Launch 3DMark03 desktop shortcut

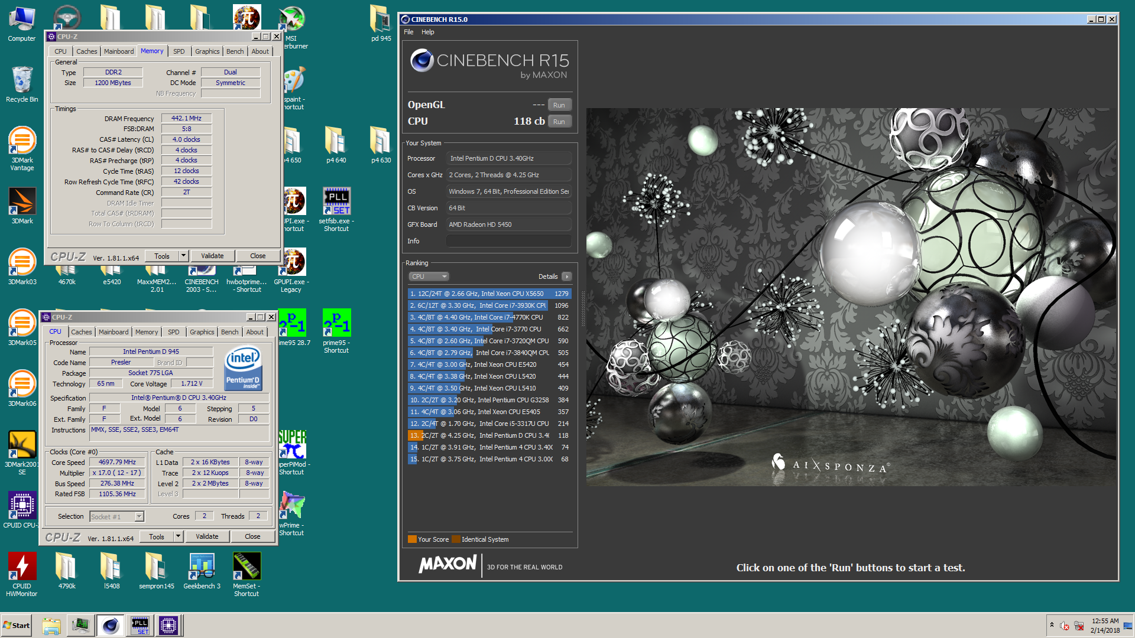click(22, 267)
